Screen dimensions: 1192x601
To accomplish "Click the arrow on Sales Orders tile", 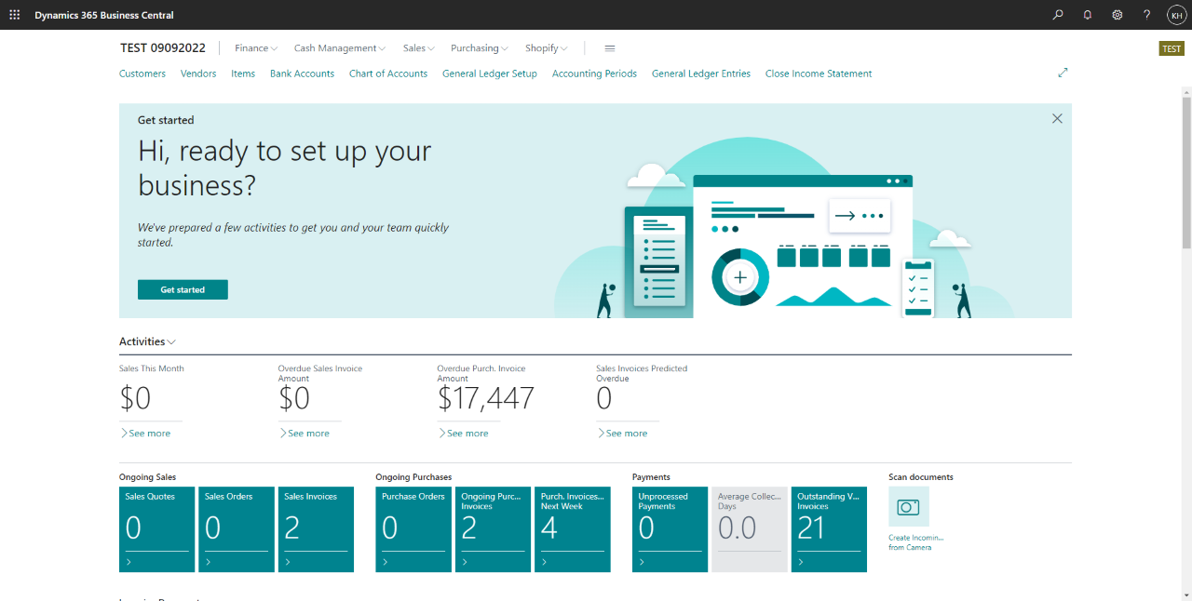I will (x=208, y=562).
